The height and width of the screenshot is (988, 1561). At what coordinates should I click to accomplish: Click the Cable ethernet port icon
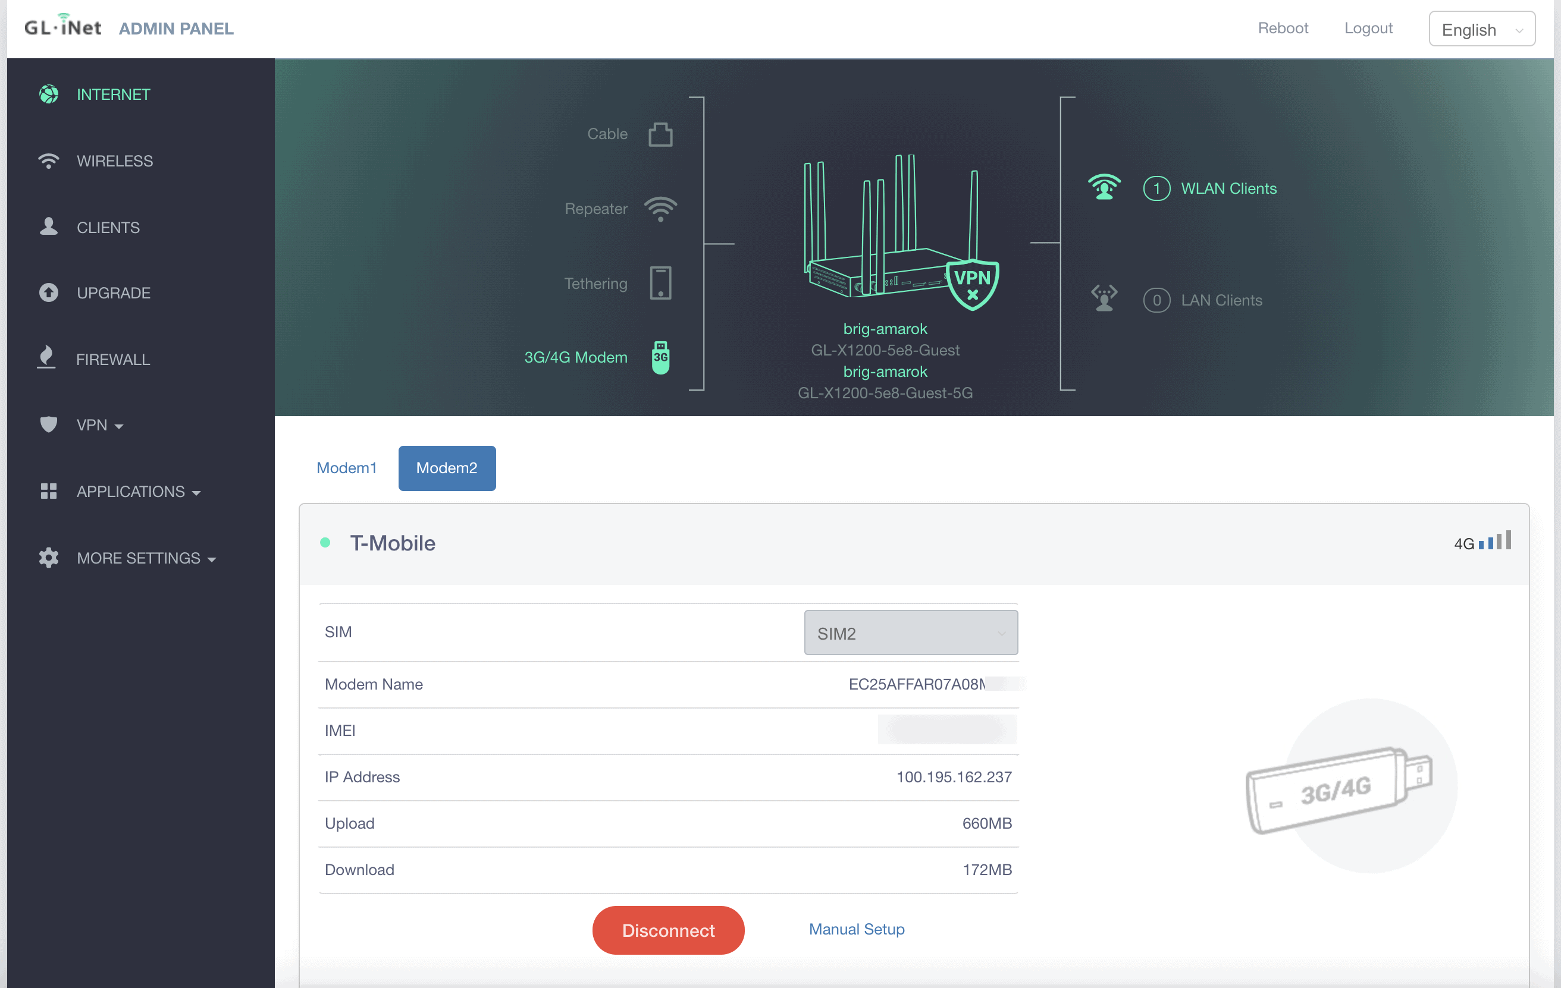660,134
